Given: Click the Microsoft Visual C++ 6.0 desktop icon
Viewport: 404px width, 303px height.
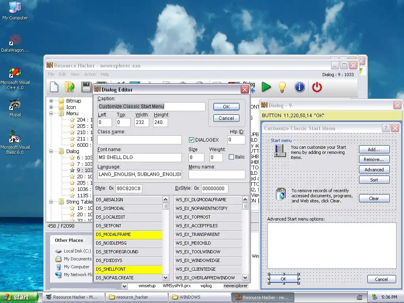Looking at the screenshot, I should pos(15,73).
